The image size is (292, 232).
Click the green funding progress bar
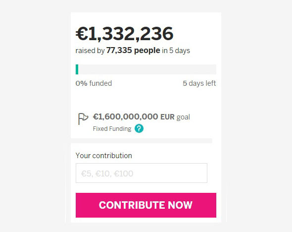point(77,69)
